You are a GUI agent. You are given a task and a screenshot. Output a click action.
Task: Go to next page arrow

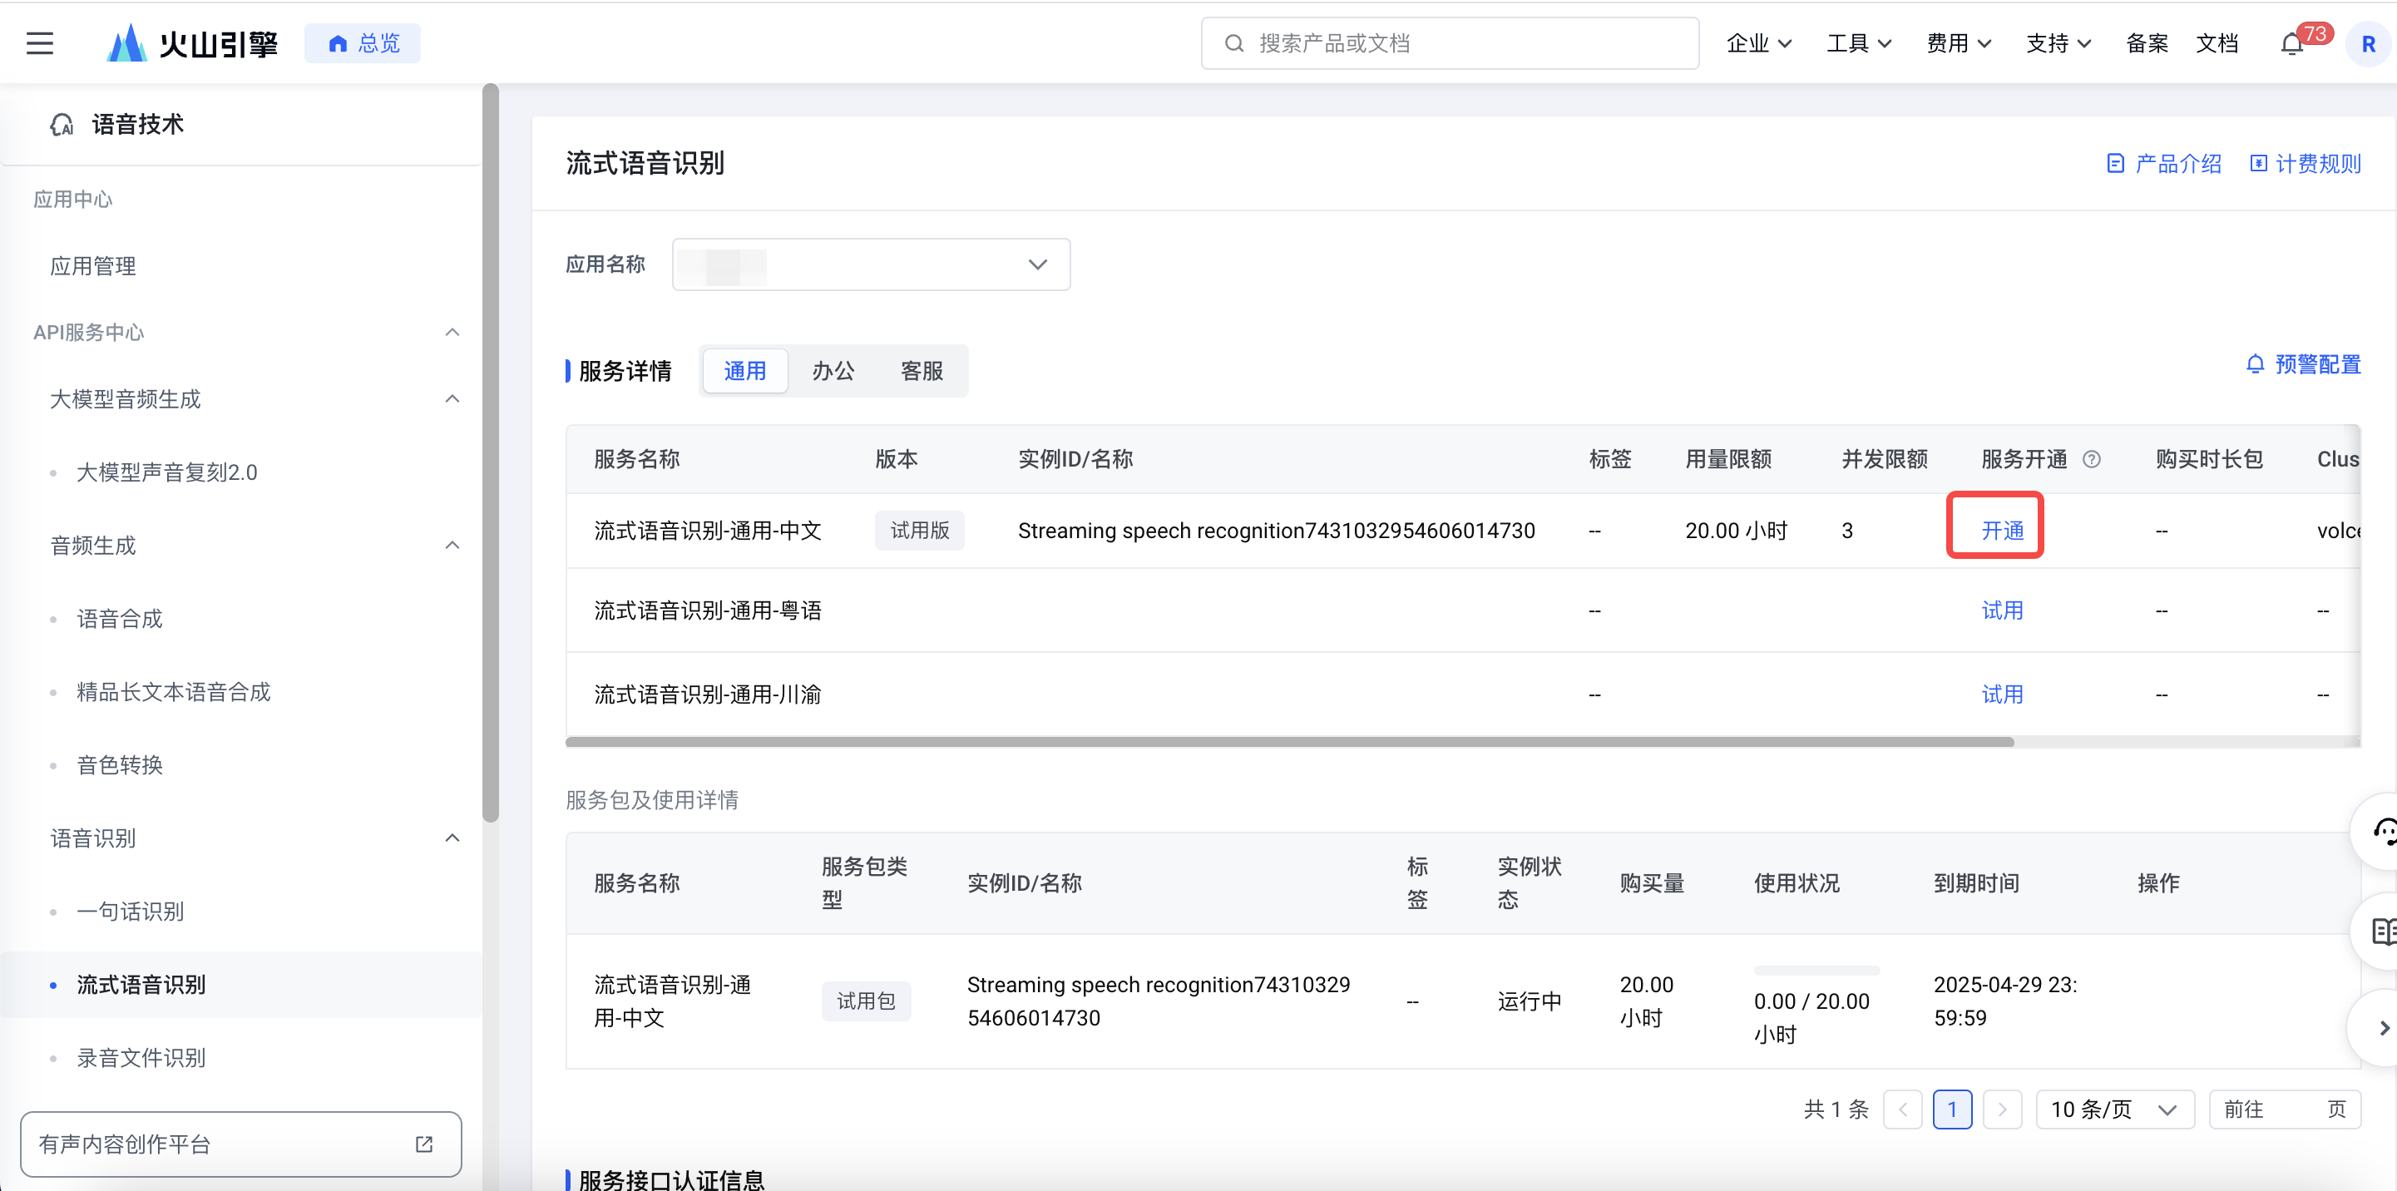(x=2002, y=1109)
